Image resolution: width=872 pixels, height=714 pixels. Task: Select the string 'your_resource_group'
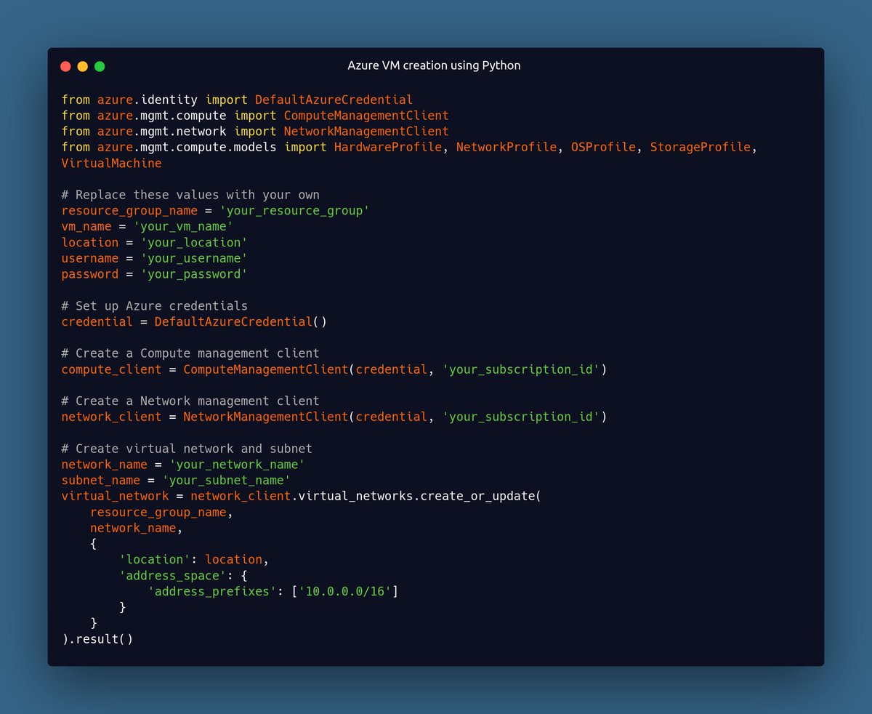[294, 211]
